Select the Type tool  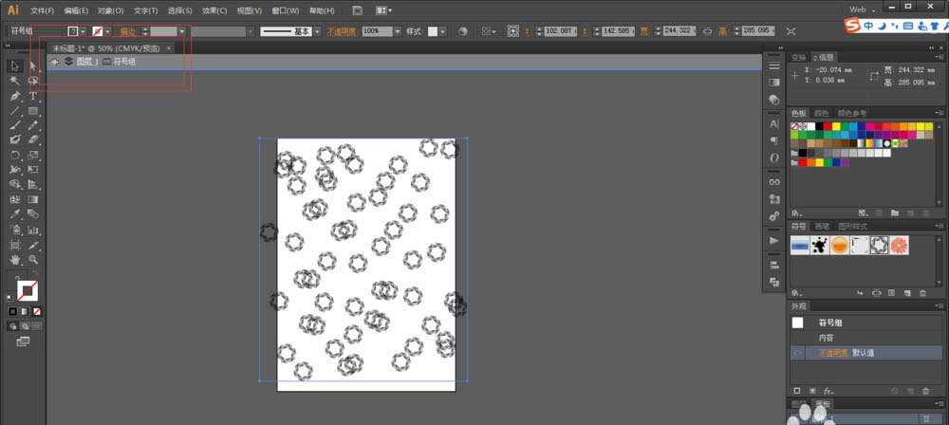tap(33, 96)
